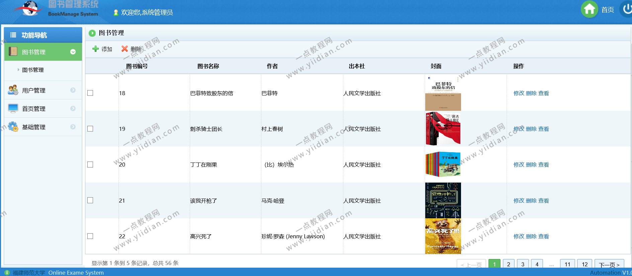This screenshot has height=276, width=632.
Task: Click the book icon beside 图书管理 menu
Action: click(13, 51)
